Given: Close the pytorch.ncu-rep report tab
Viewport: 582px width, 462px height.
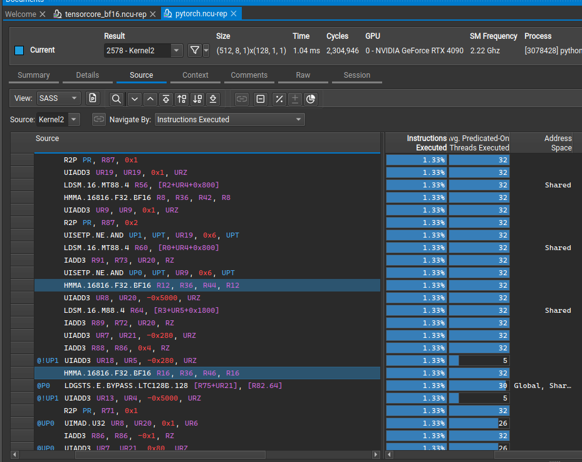Looking at the screenshot, I should click(234, 13).
